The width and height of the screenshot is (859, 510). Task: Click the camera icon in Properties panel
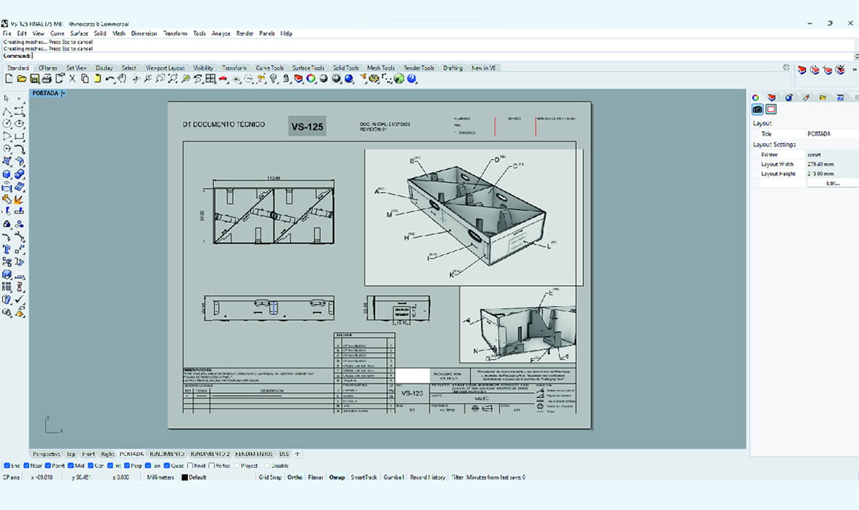pyautogui.click(x=757, y=110)
